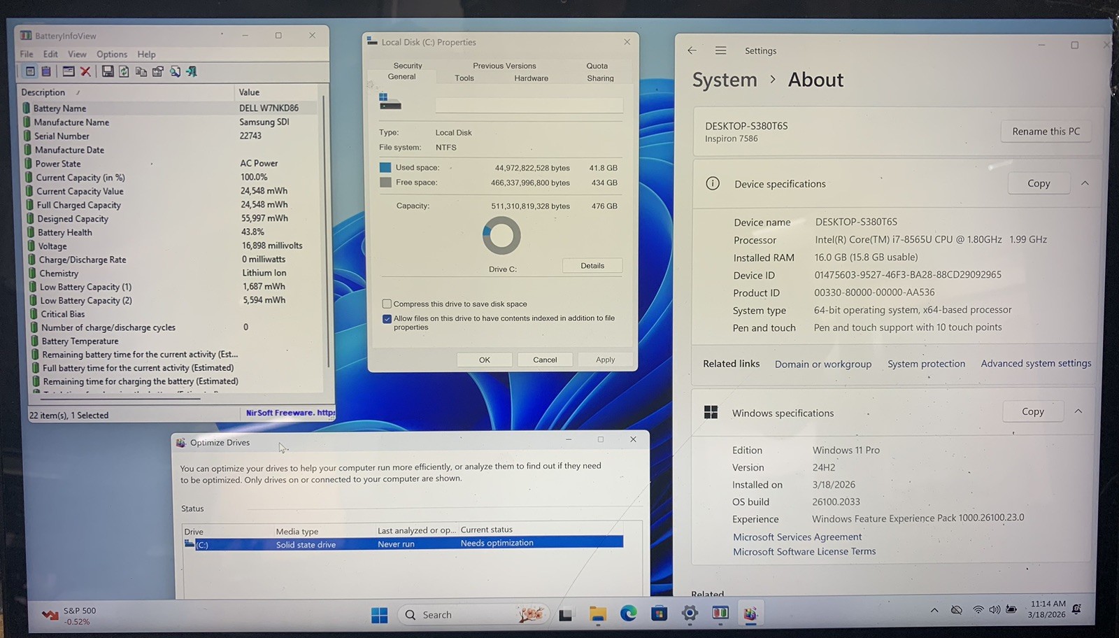This screenshot has height=638, width=1119.
Task: Open Task View from the taskbar
Action: coord(565,615)
